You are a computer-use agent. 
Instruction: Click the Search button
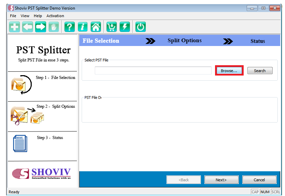tap(260, 71)
